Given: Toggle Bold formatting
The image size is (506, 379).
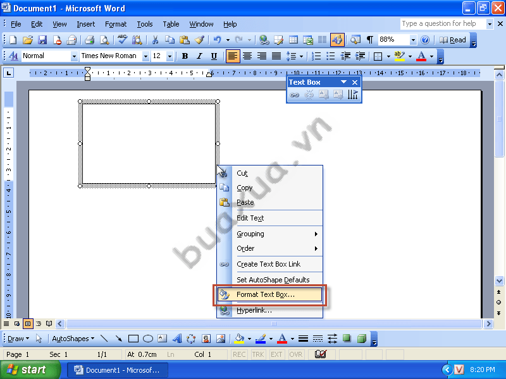Looking at the screenshot, I should [185, 56].
